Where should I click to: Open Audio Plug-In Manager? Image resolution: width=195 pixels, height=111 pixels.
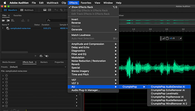click(93, 90)
